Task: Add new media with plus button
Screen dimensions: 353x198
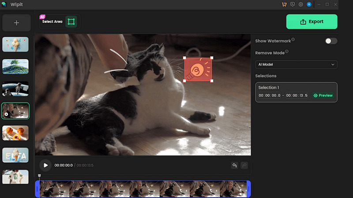Action: point(16,23)
